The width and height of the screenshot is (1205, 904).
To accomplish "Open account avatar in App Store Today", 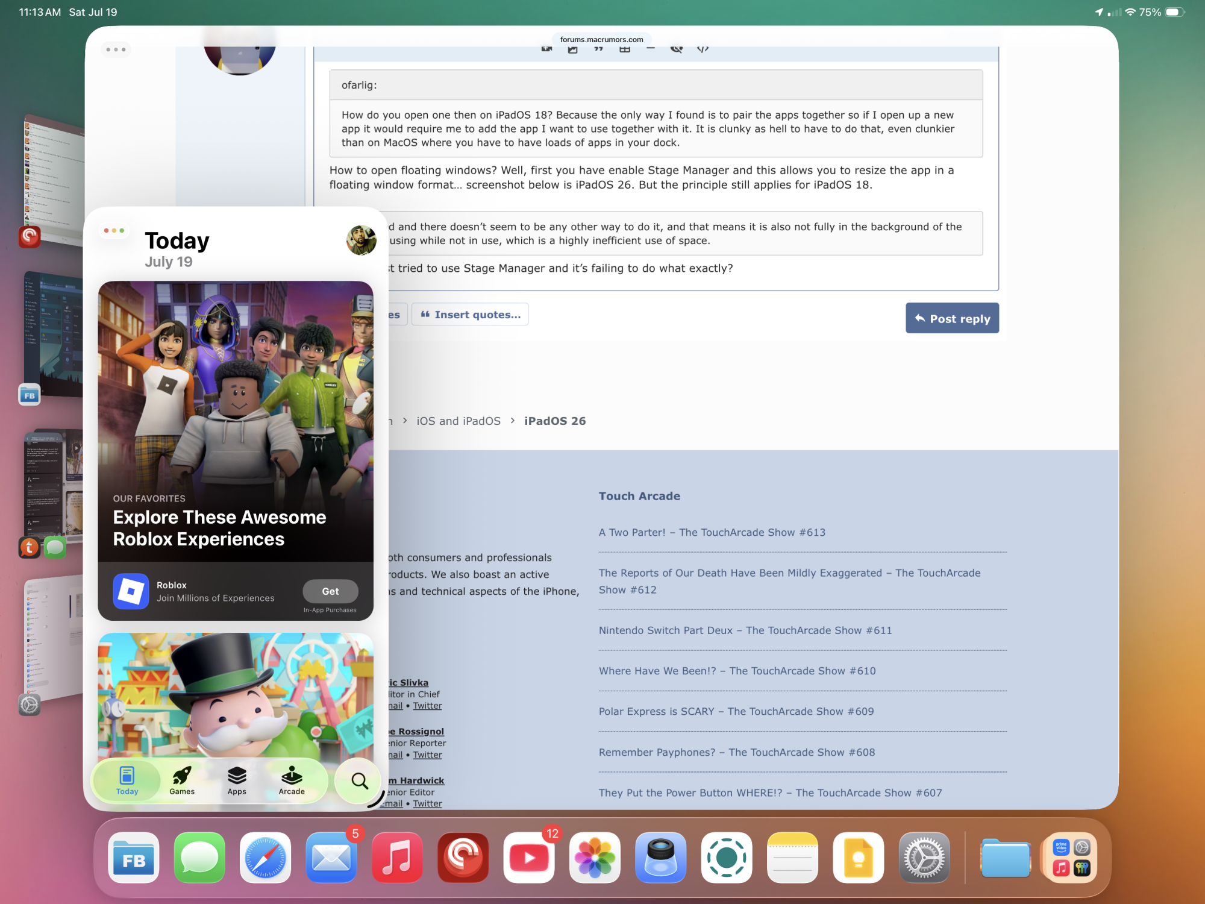I will (x=361, y=240).
